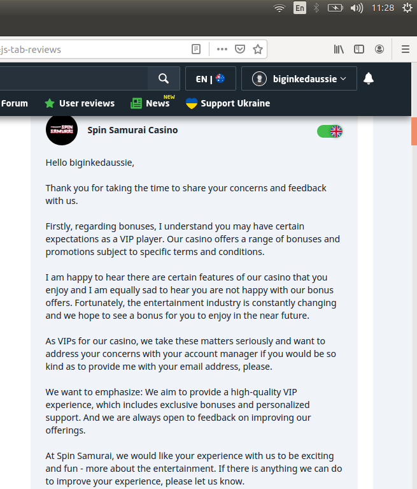
Task: Open the EN language and country selector
Action: (210, 78)
